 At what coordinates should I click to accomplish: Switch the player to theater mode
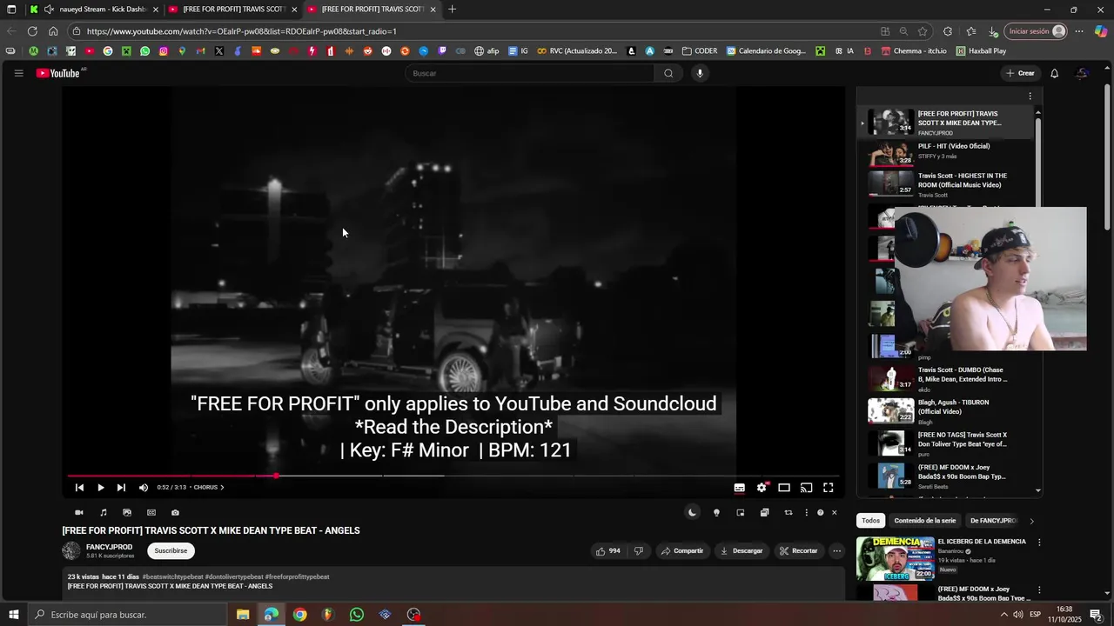click(784, 488)
